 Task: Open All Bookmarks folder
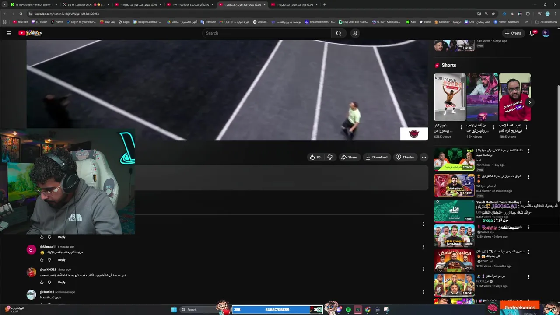(546, 22)
